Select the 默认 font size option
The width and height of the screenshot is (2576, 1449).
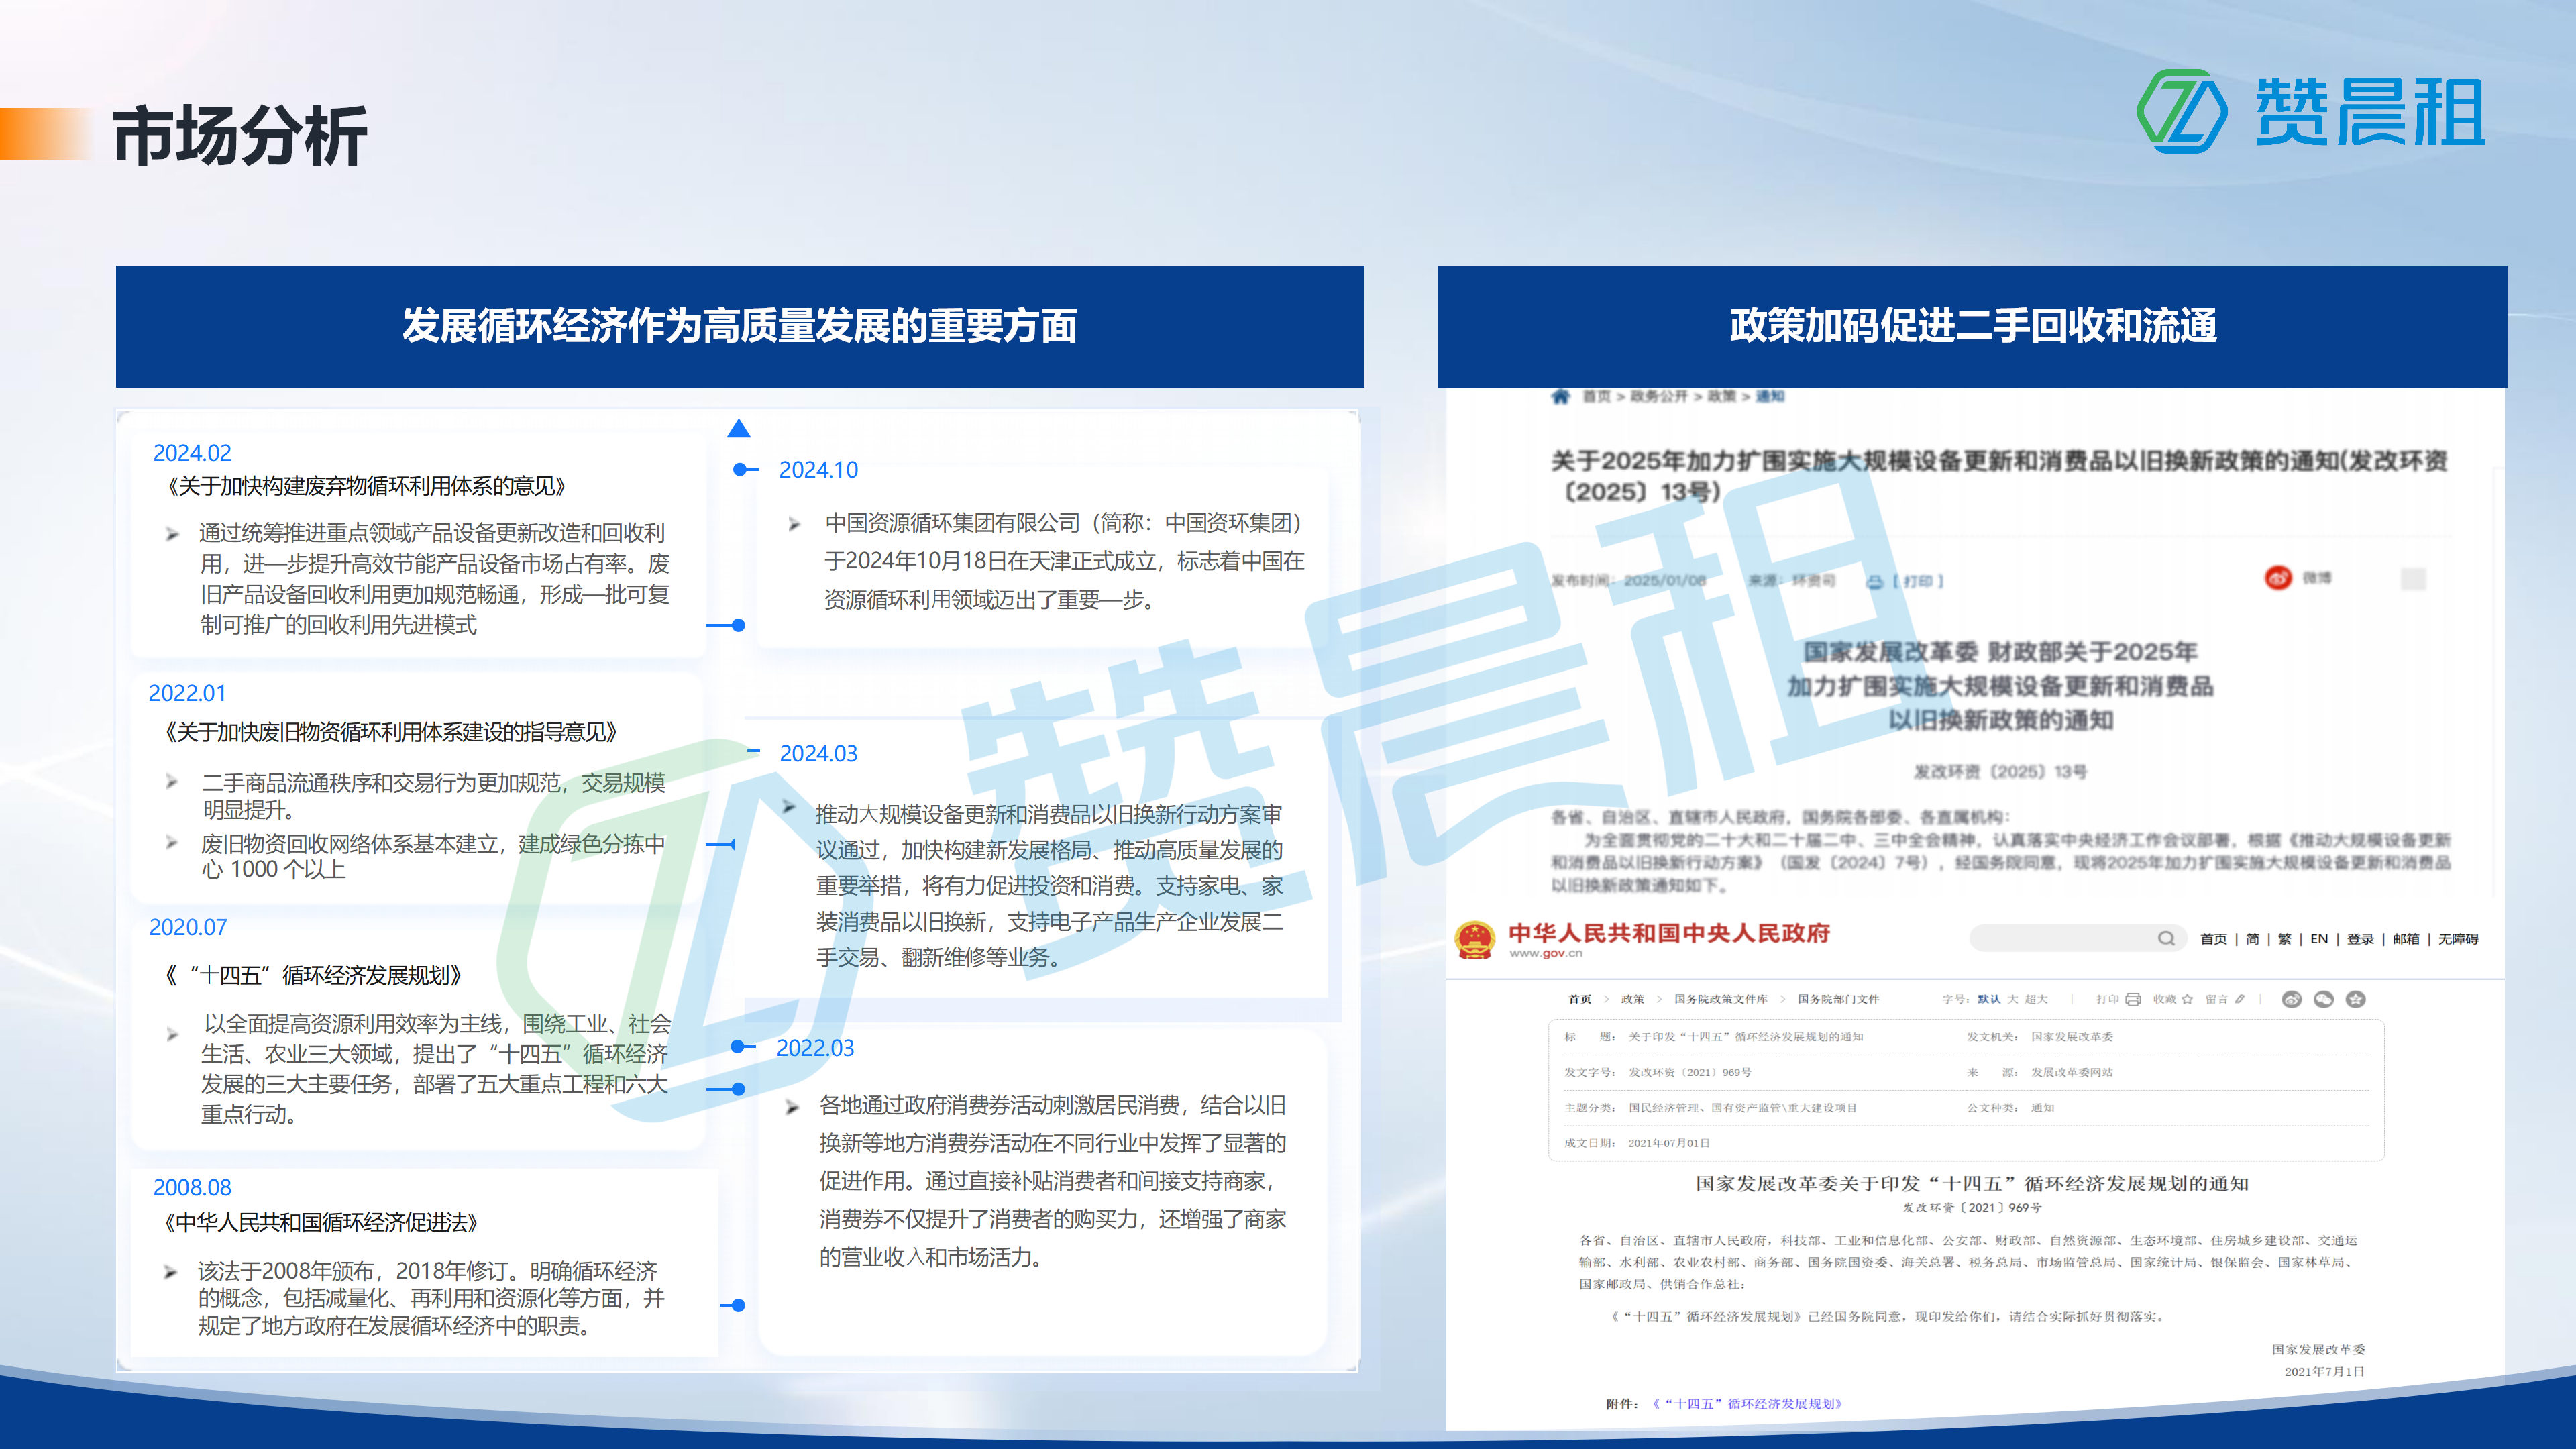(1988, 999)
